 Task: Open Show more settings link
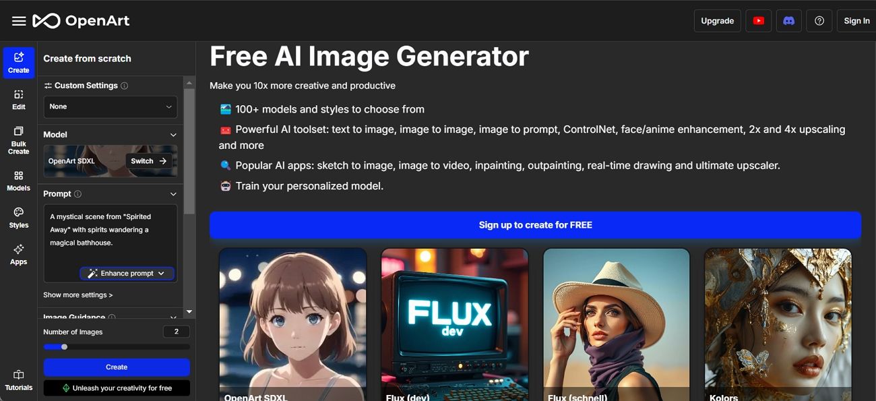point(77,295)
